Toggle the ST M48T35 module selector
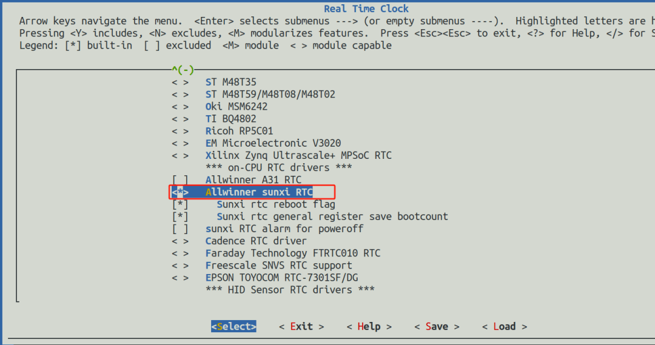 [180, 82]
